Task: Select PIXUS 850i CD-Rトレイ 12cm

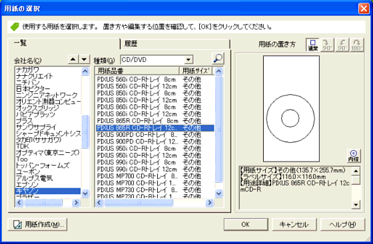Action: click(155, 100)
